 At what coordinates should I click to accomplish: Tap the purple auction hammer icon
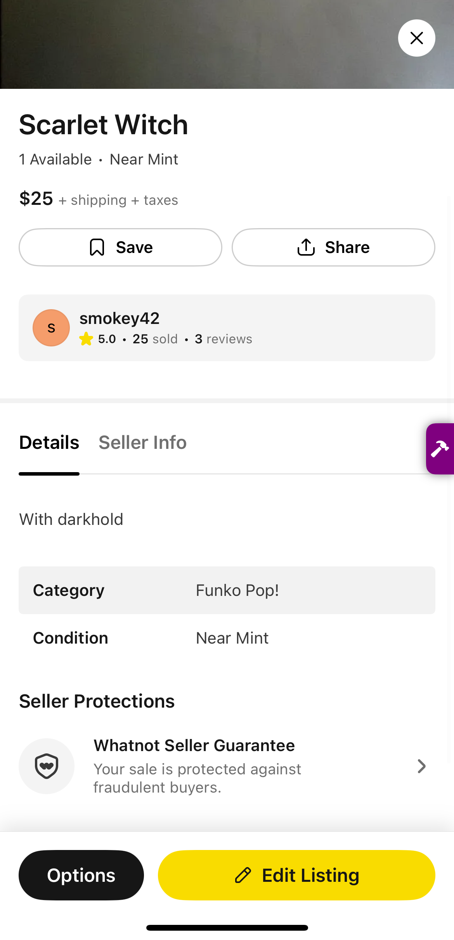coord(440,449)
